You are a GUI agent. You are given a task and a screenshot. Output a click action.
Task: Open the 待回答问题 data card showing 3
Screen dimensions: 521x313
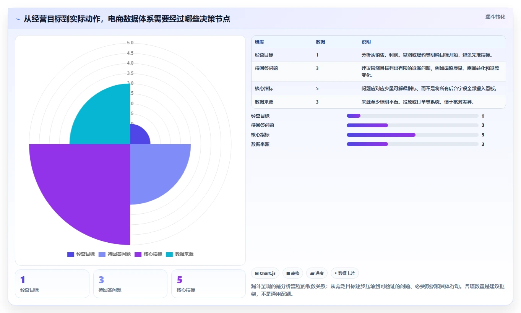pyautogui.click(x=130, y=284)
